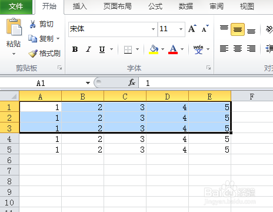The height and width of the screenshot is (212, 273).
Task: Open phonetic guide dropdown arrow
Action: (x=208, y=49)
